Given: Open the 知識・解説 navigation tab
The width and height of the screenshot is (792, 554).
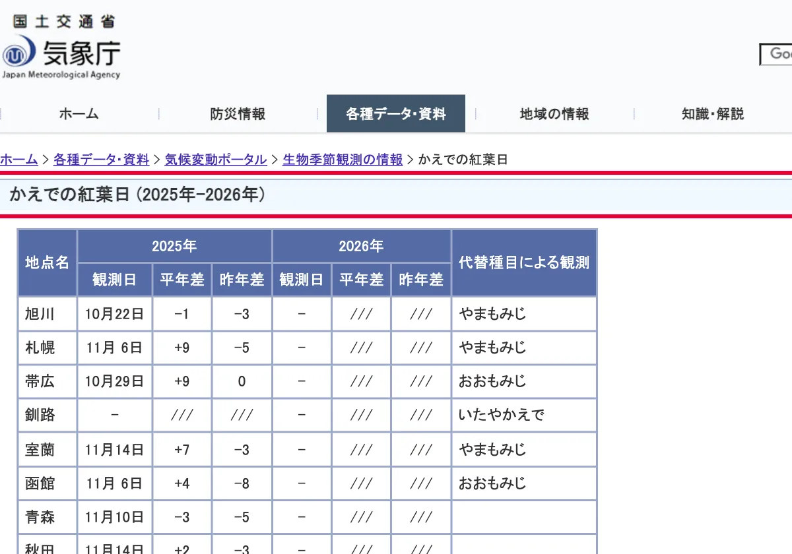Looking at the screenshot, I should (x=713, y=113).
